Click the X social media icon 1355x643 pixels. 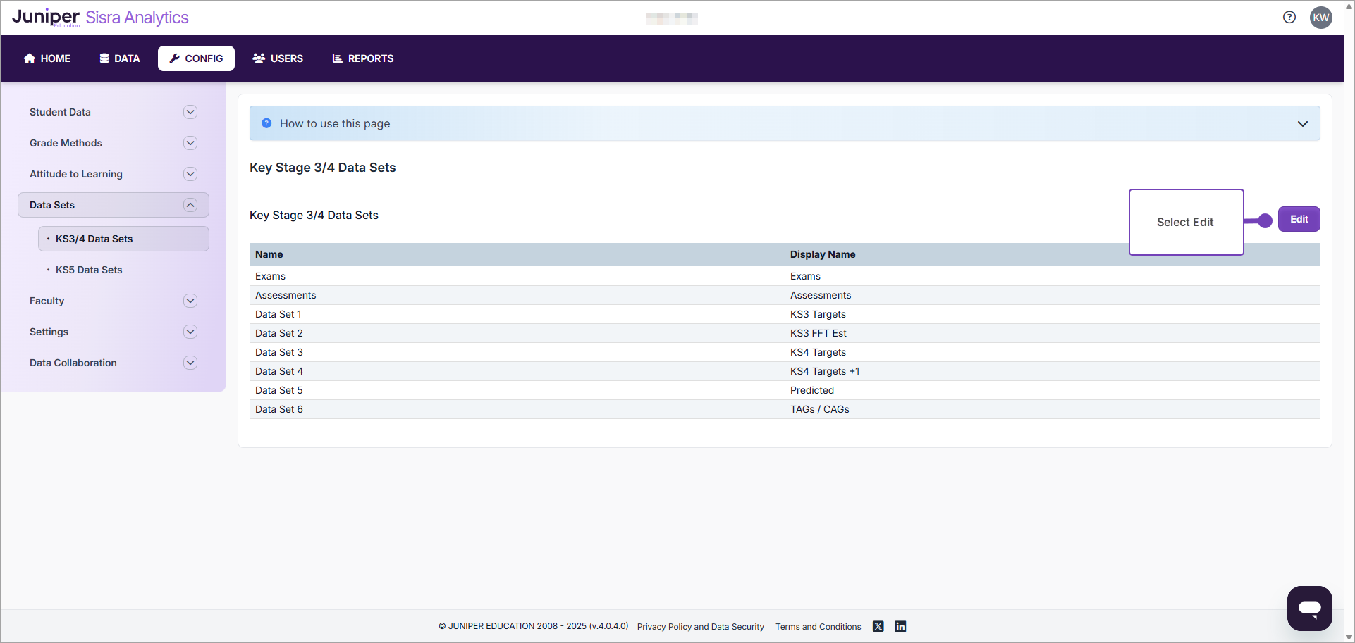[878, 626]
